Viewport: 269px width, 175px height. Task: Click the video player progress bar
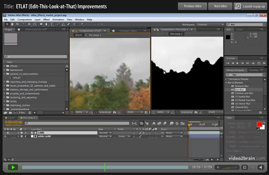(x=105, y=167)
